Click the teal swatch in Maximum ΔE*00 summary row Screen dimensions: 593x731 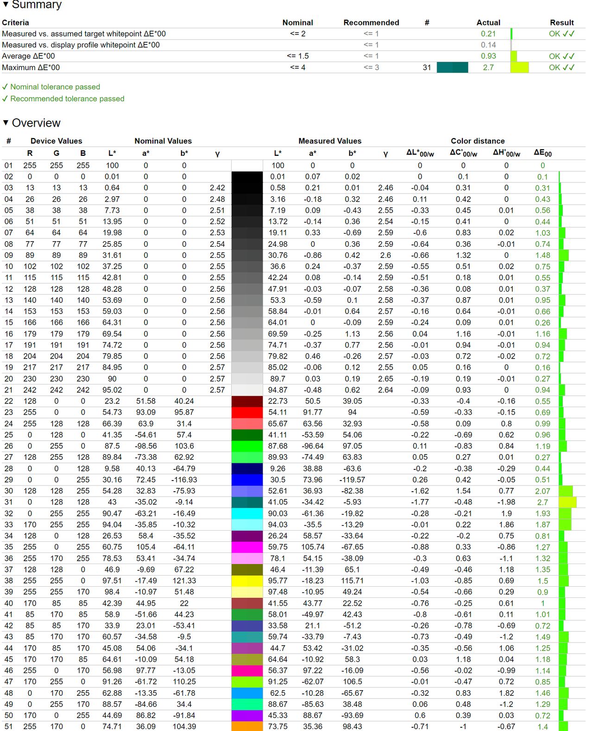coord(452,67)
